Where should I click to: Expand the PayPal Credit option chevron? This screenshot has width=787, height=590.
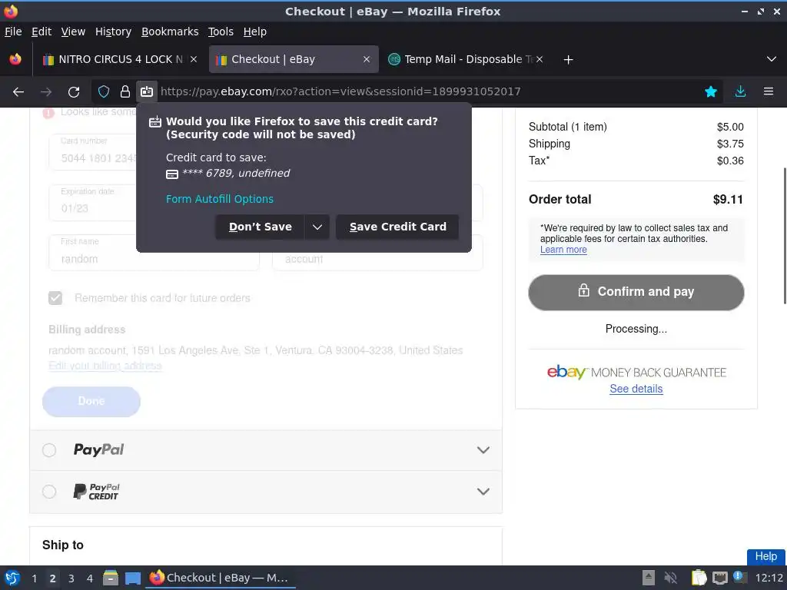pos(483,491)
